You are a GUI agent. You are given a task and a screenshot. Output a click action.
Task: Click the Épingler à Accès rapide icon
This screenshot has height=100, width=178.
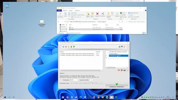pos(60,15)
